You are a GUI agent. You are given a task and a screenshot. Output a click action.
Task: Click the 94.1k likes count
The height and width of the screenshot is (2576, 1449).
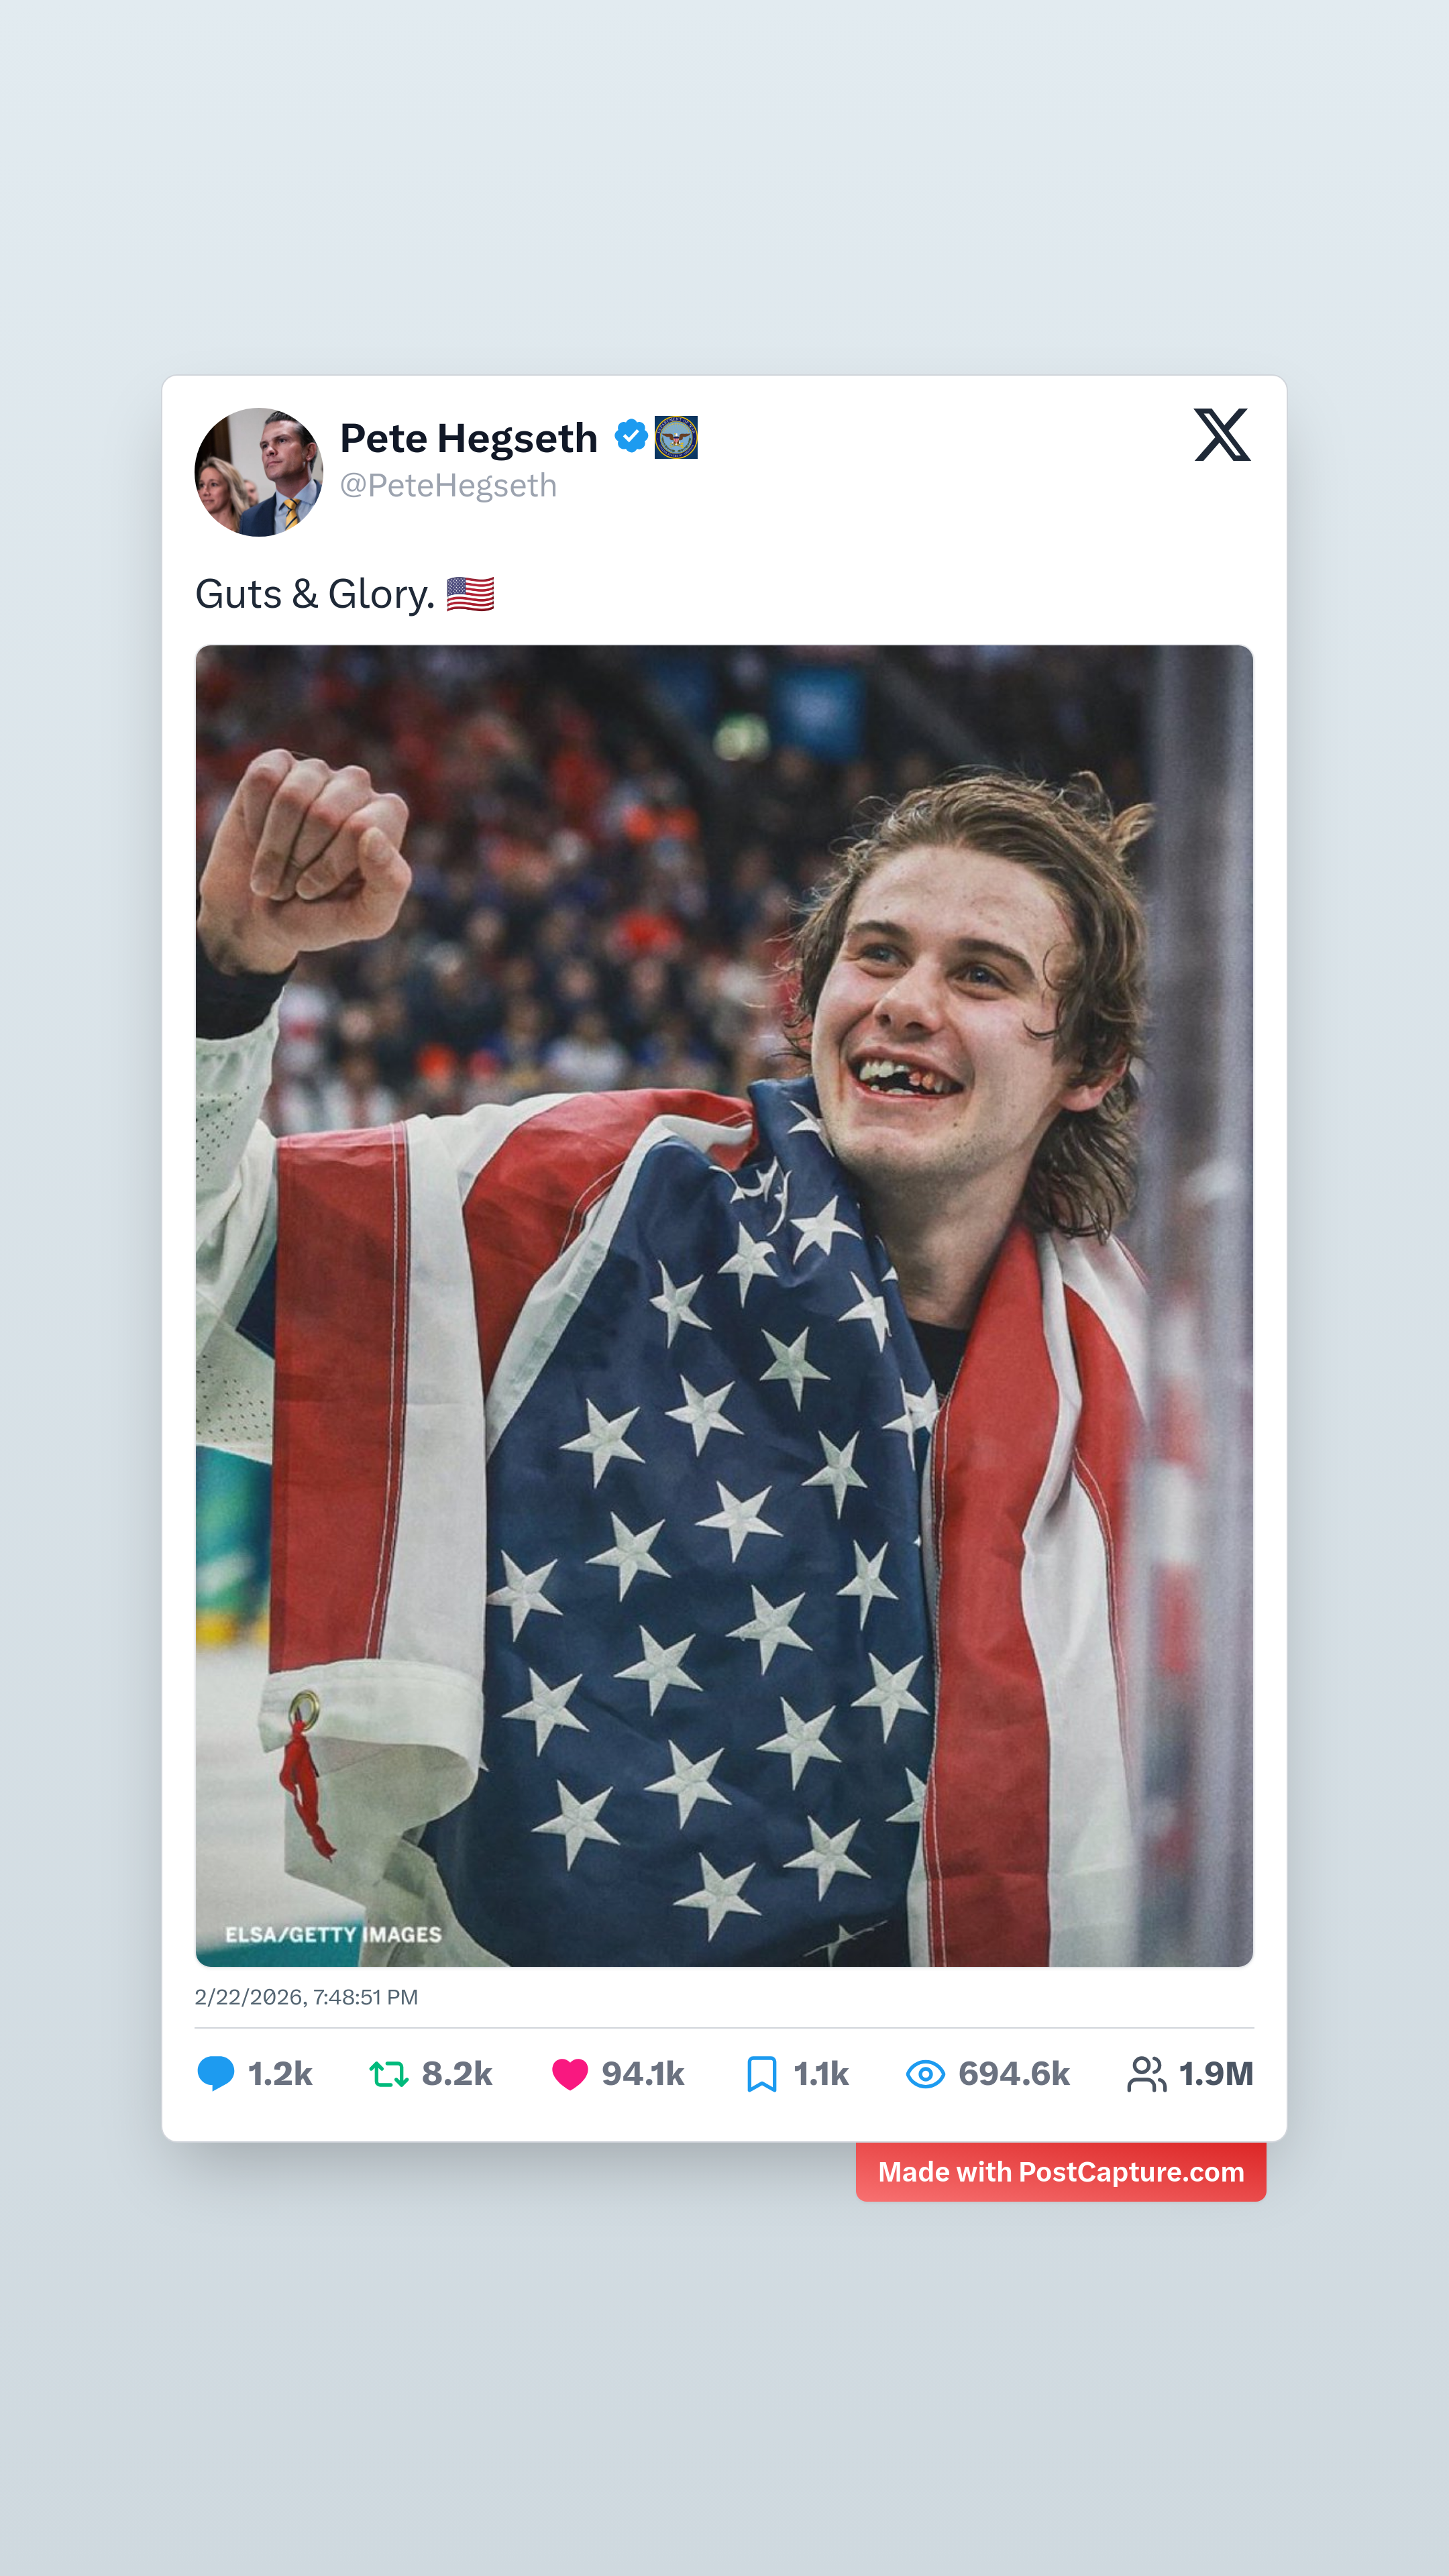[643, 2074]
